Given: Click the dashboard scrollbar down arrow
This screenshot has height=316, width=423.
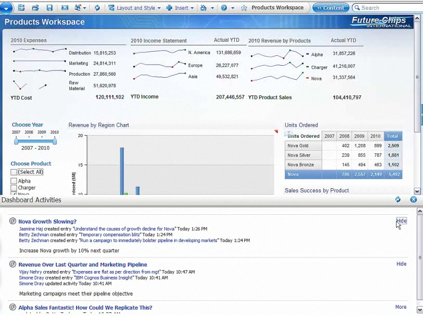Looking at the screenshot, I should [x=417, y=191].
